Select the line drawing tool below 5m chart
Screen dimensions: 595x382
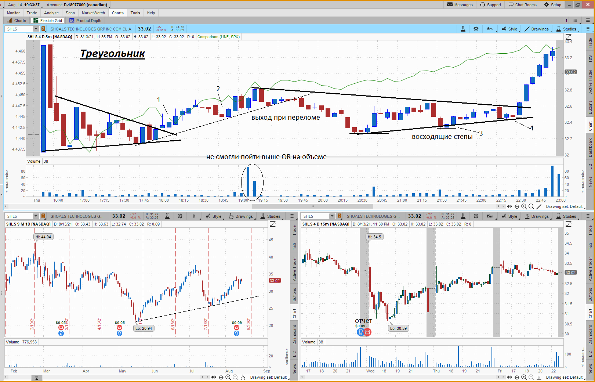pos(539,206)
